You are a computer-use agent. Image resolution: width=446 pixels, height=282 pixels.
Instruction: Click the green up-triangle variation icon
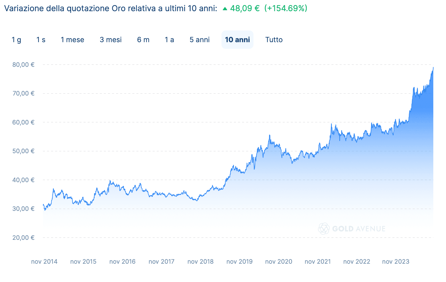225,9
